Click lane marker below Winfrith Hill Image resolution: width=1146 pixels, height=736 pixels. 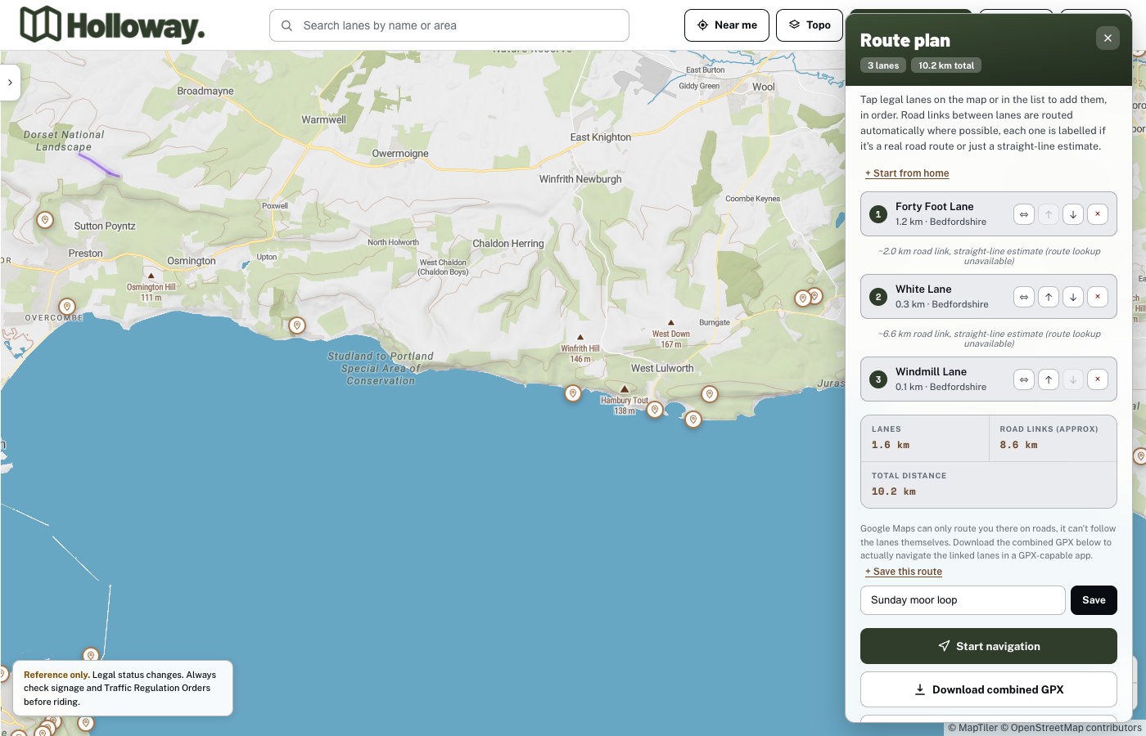click(x=573, y=393)
